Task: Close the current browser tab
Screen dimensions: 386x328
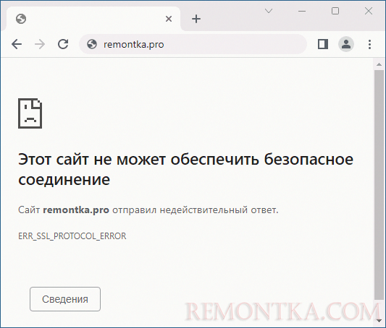Action: pyautogui.click(x=169, y=19)
